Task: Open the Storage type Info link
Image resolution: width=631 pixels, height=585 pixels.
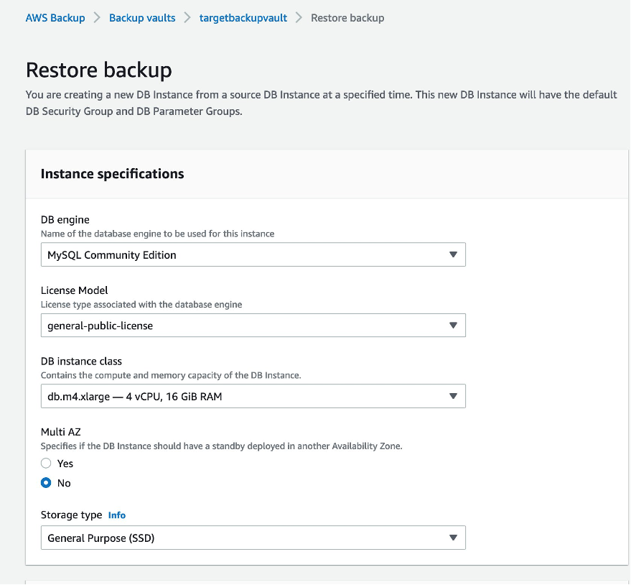Action: (x=117, y=515)
